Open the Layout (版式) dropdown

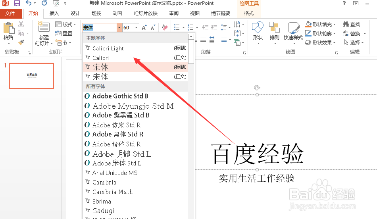coord(65,24)
